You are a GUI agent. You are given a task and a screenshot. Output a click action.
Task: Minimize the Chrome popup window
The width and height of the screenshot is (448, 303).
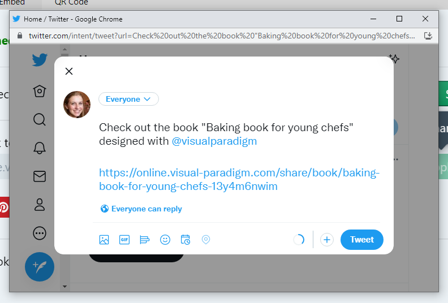pyautogui.click(x=373, y=19)
